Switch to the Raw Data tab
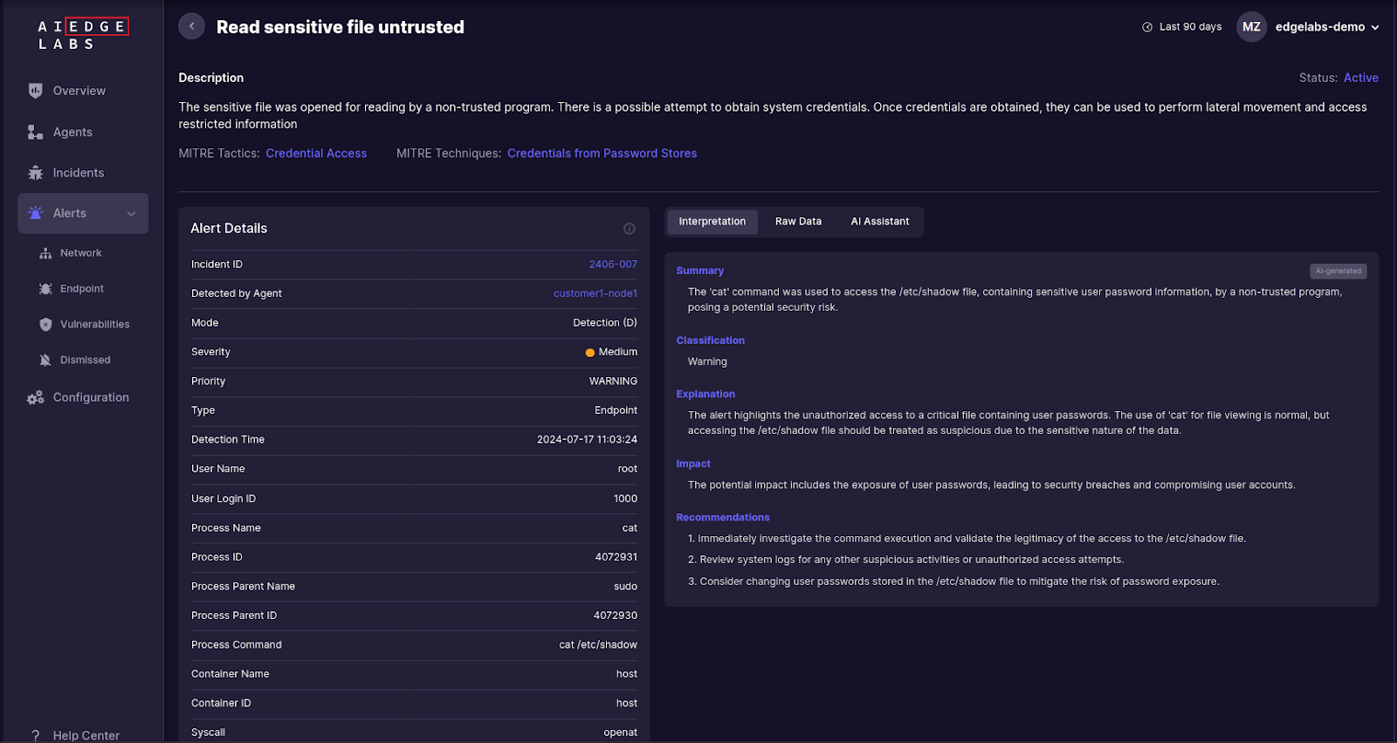The height and width of the screenshot is (743, 1397). click(798, 222)
